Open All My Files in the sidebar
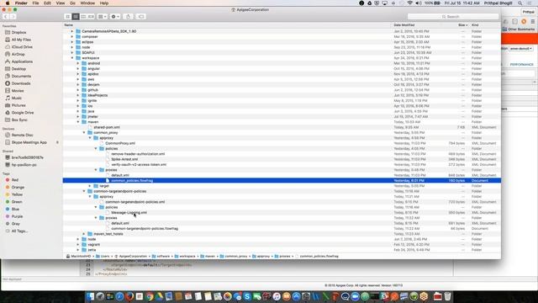The image size is (538, 303). click(21, 40)
